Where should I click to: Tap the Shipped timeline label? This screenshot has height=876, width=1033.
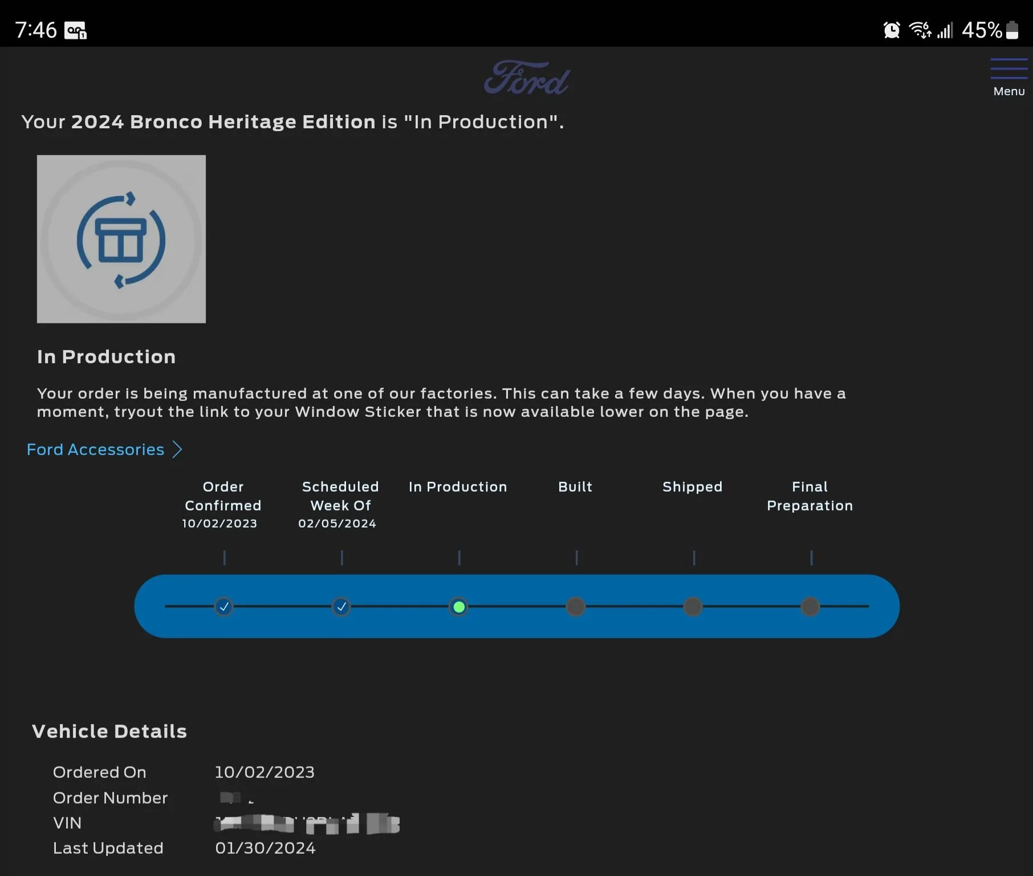(693, 486)
